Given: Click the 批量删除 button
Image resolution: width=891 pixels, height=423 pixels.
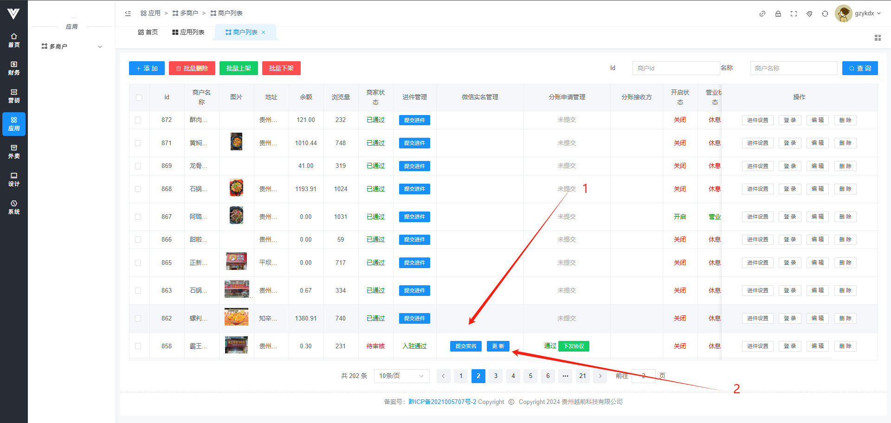Looking at the screenshot, I should [x=192, y=68].
